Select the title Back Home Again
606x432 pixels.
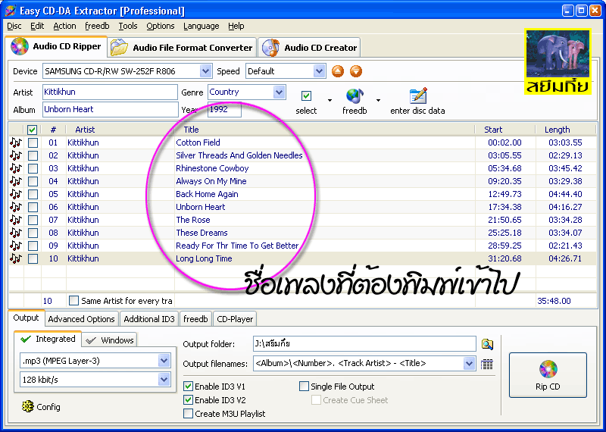pos(207,194)
